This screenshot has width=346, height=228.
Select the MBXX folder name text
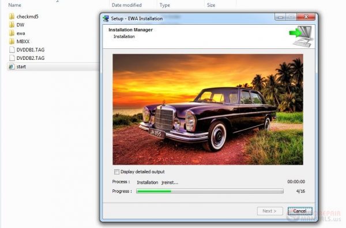click(23, 41)
